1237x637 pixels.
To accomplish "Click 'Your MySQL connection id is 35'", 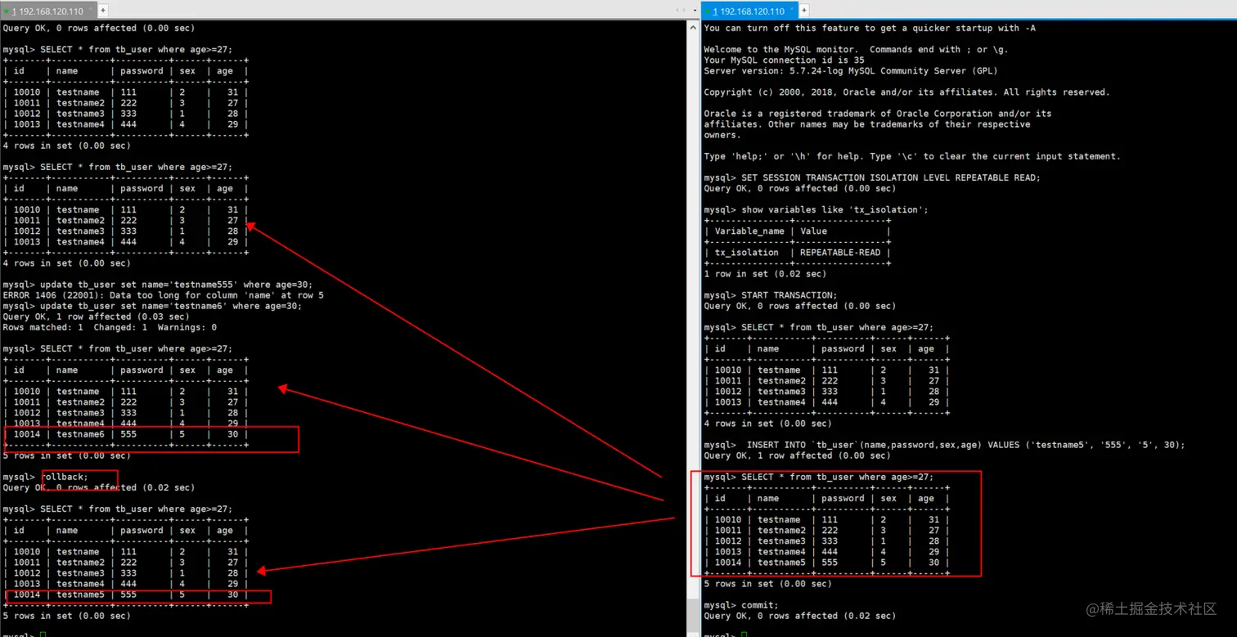I will [784, 60].
